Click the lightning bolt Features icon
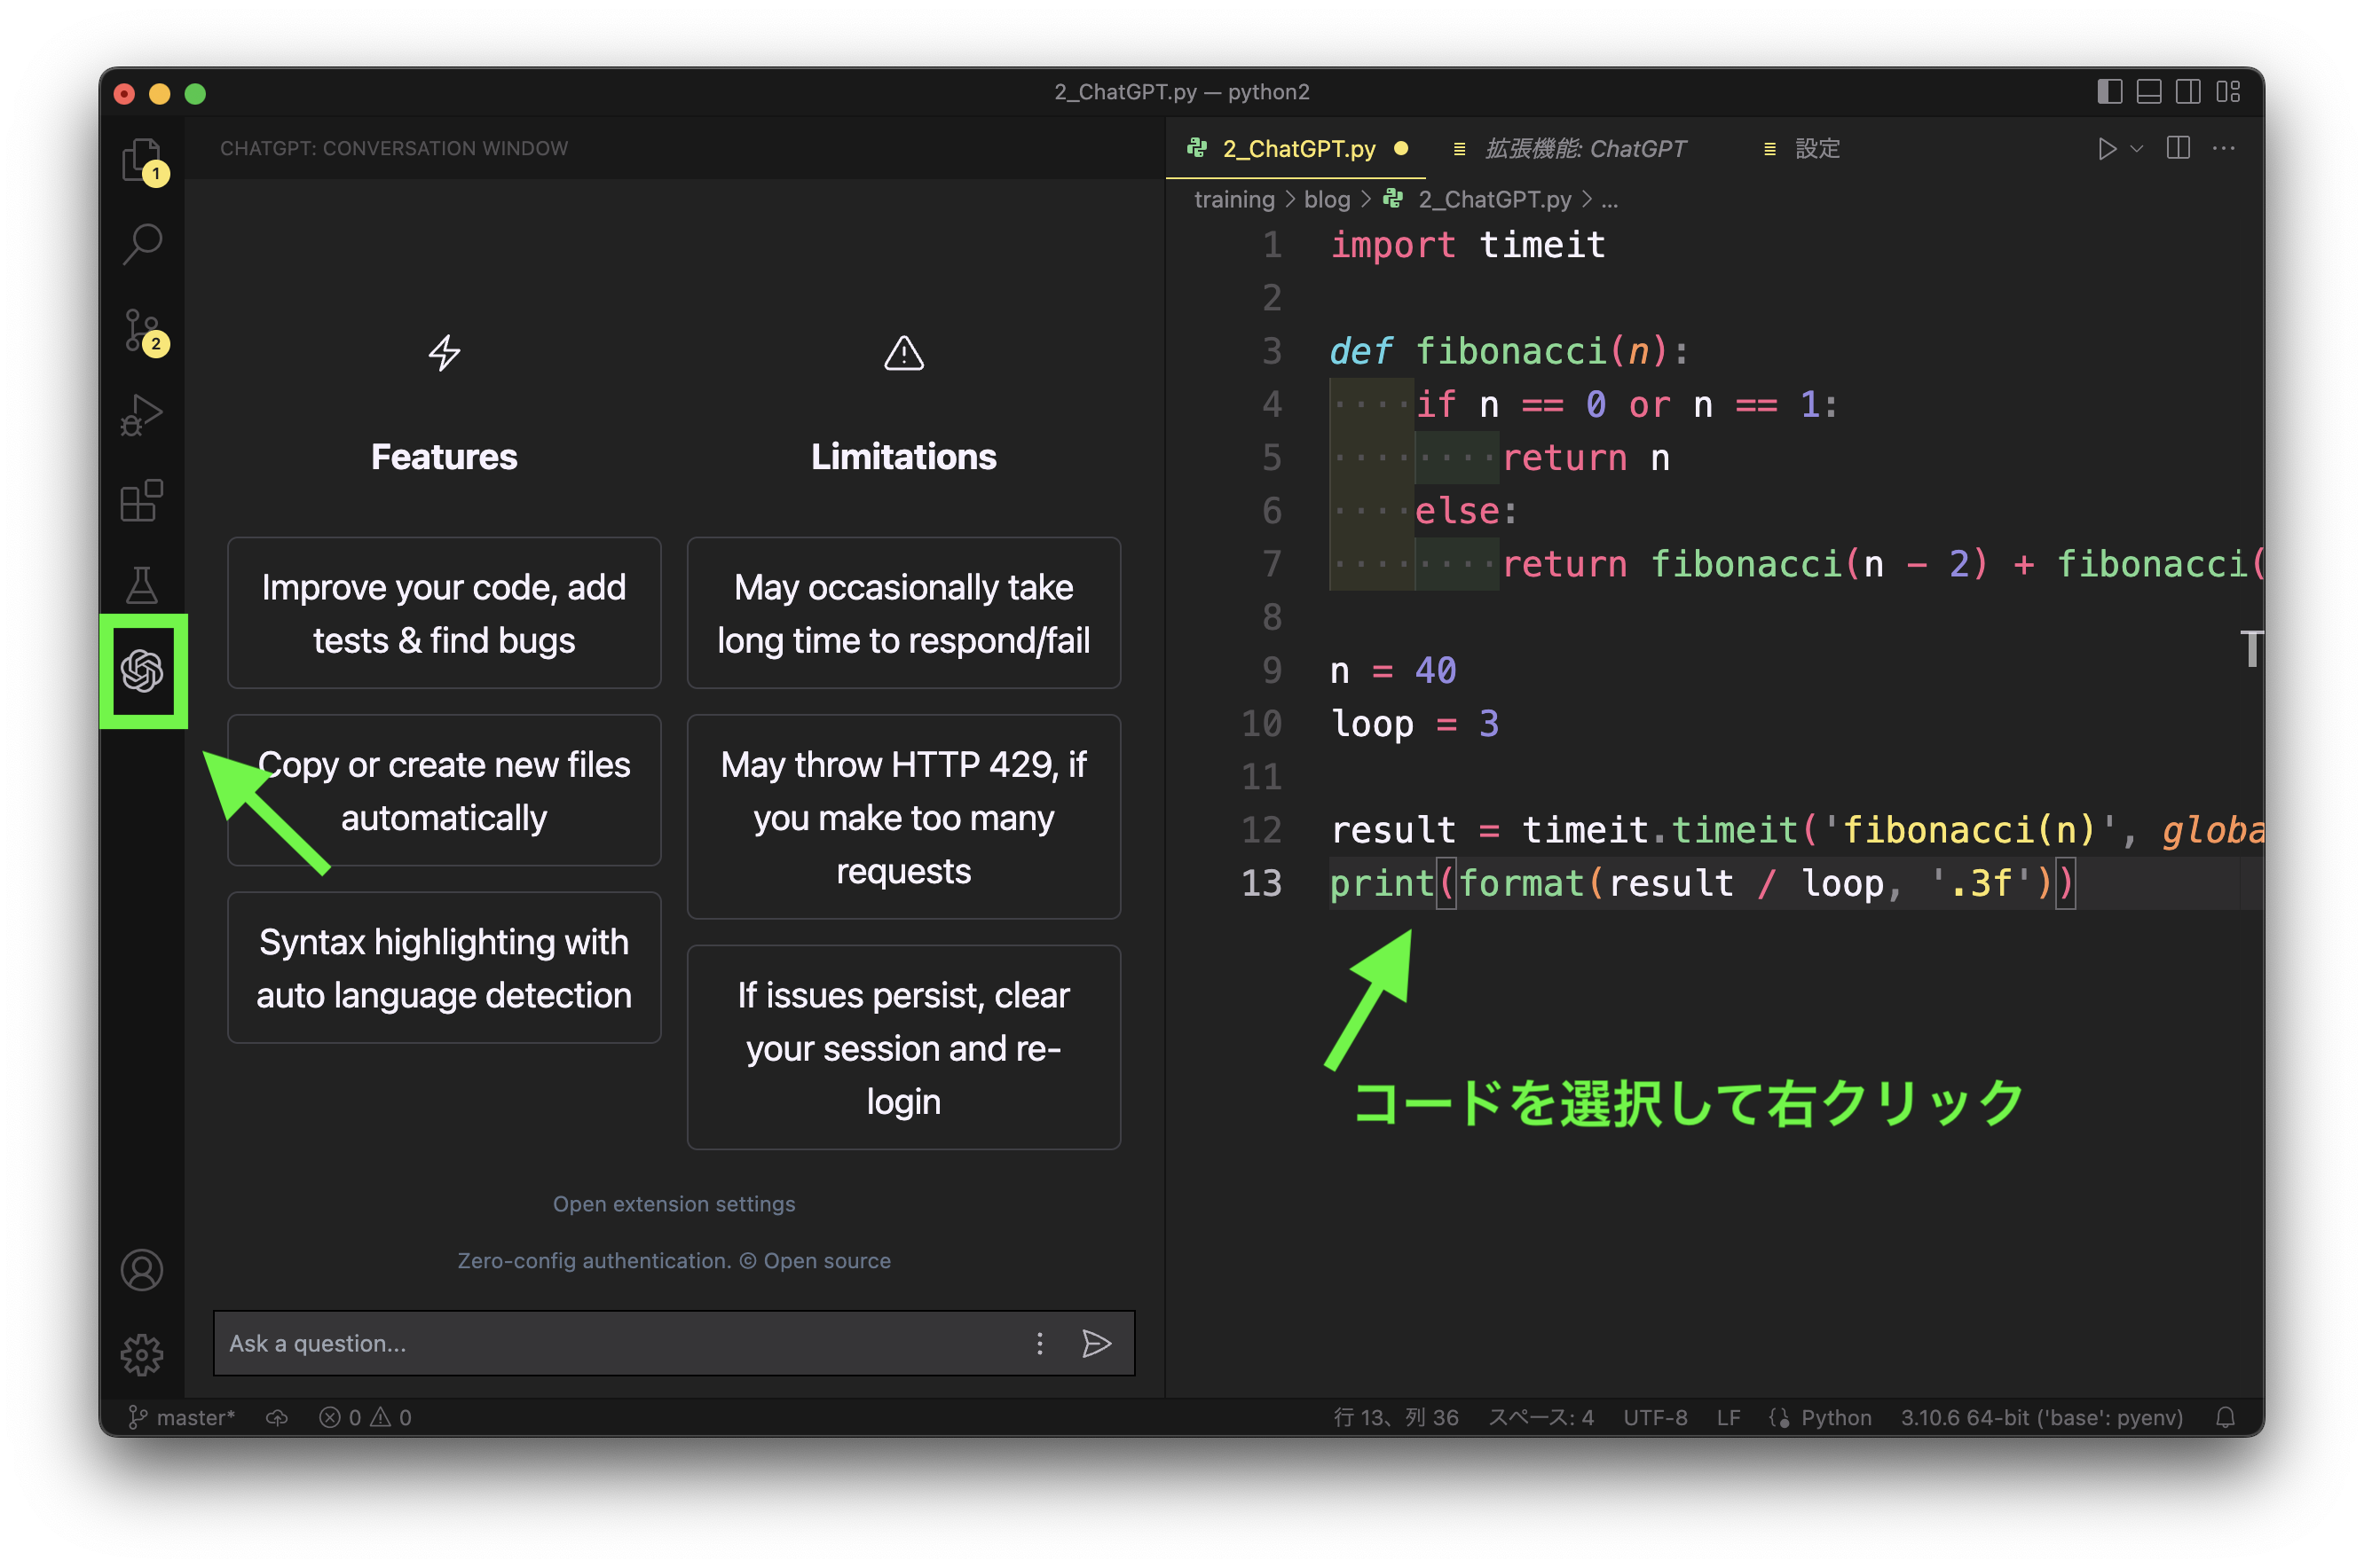The image size is (2364, 1568). tap(445, 352)
